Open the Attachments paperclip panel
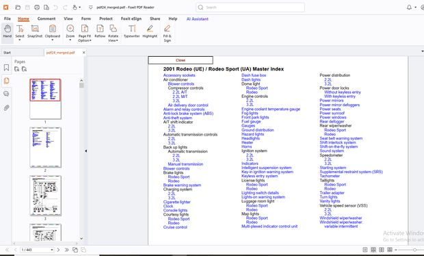 (x=6, y=107)
